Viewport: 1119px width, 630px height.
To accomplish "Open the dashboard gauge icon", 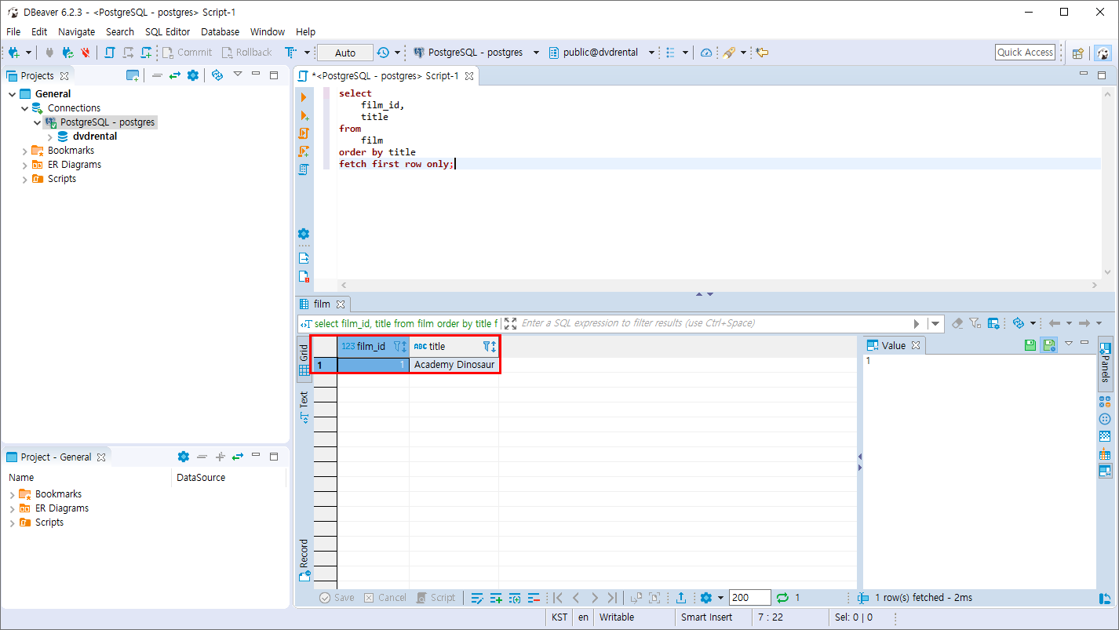I will 706,53.
